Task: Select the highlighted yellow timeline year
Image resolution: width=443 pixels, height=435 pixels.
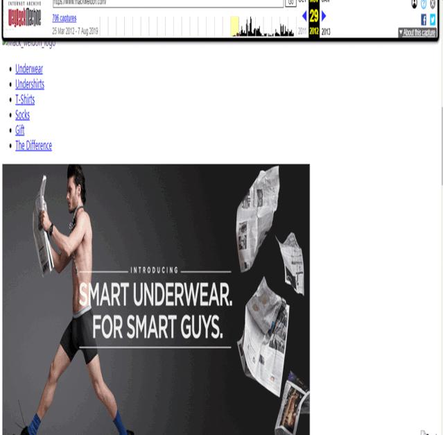Action: pos(234,26)
